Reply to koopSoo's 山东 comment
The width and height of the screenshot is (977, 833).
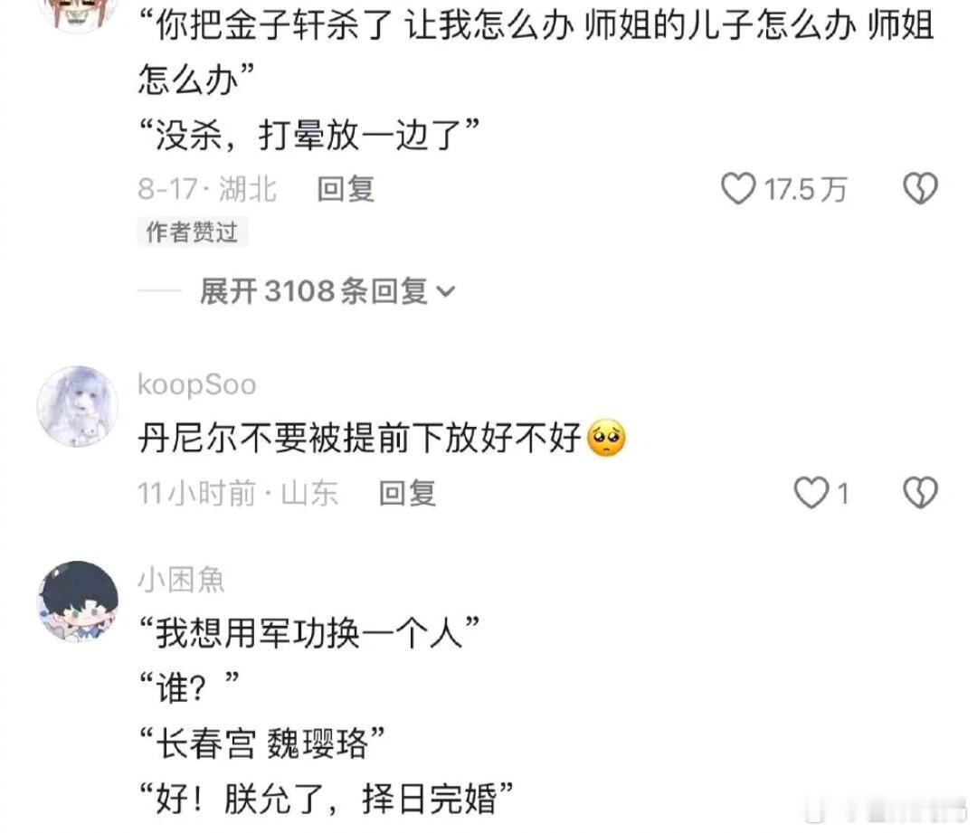tap(407, 494)
